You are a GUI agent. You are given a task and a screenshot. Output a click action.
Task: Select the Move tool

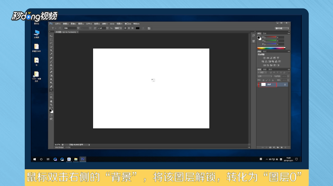51,36
